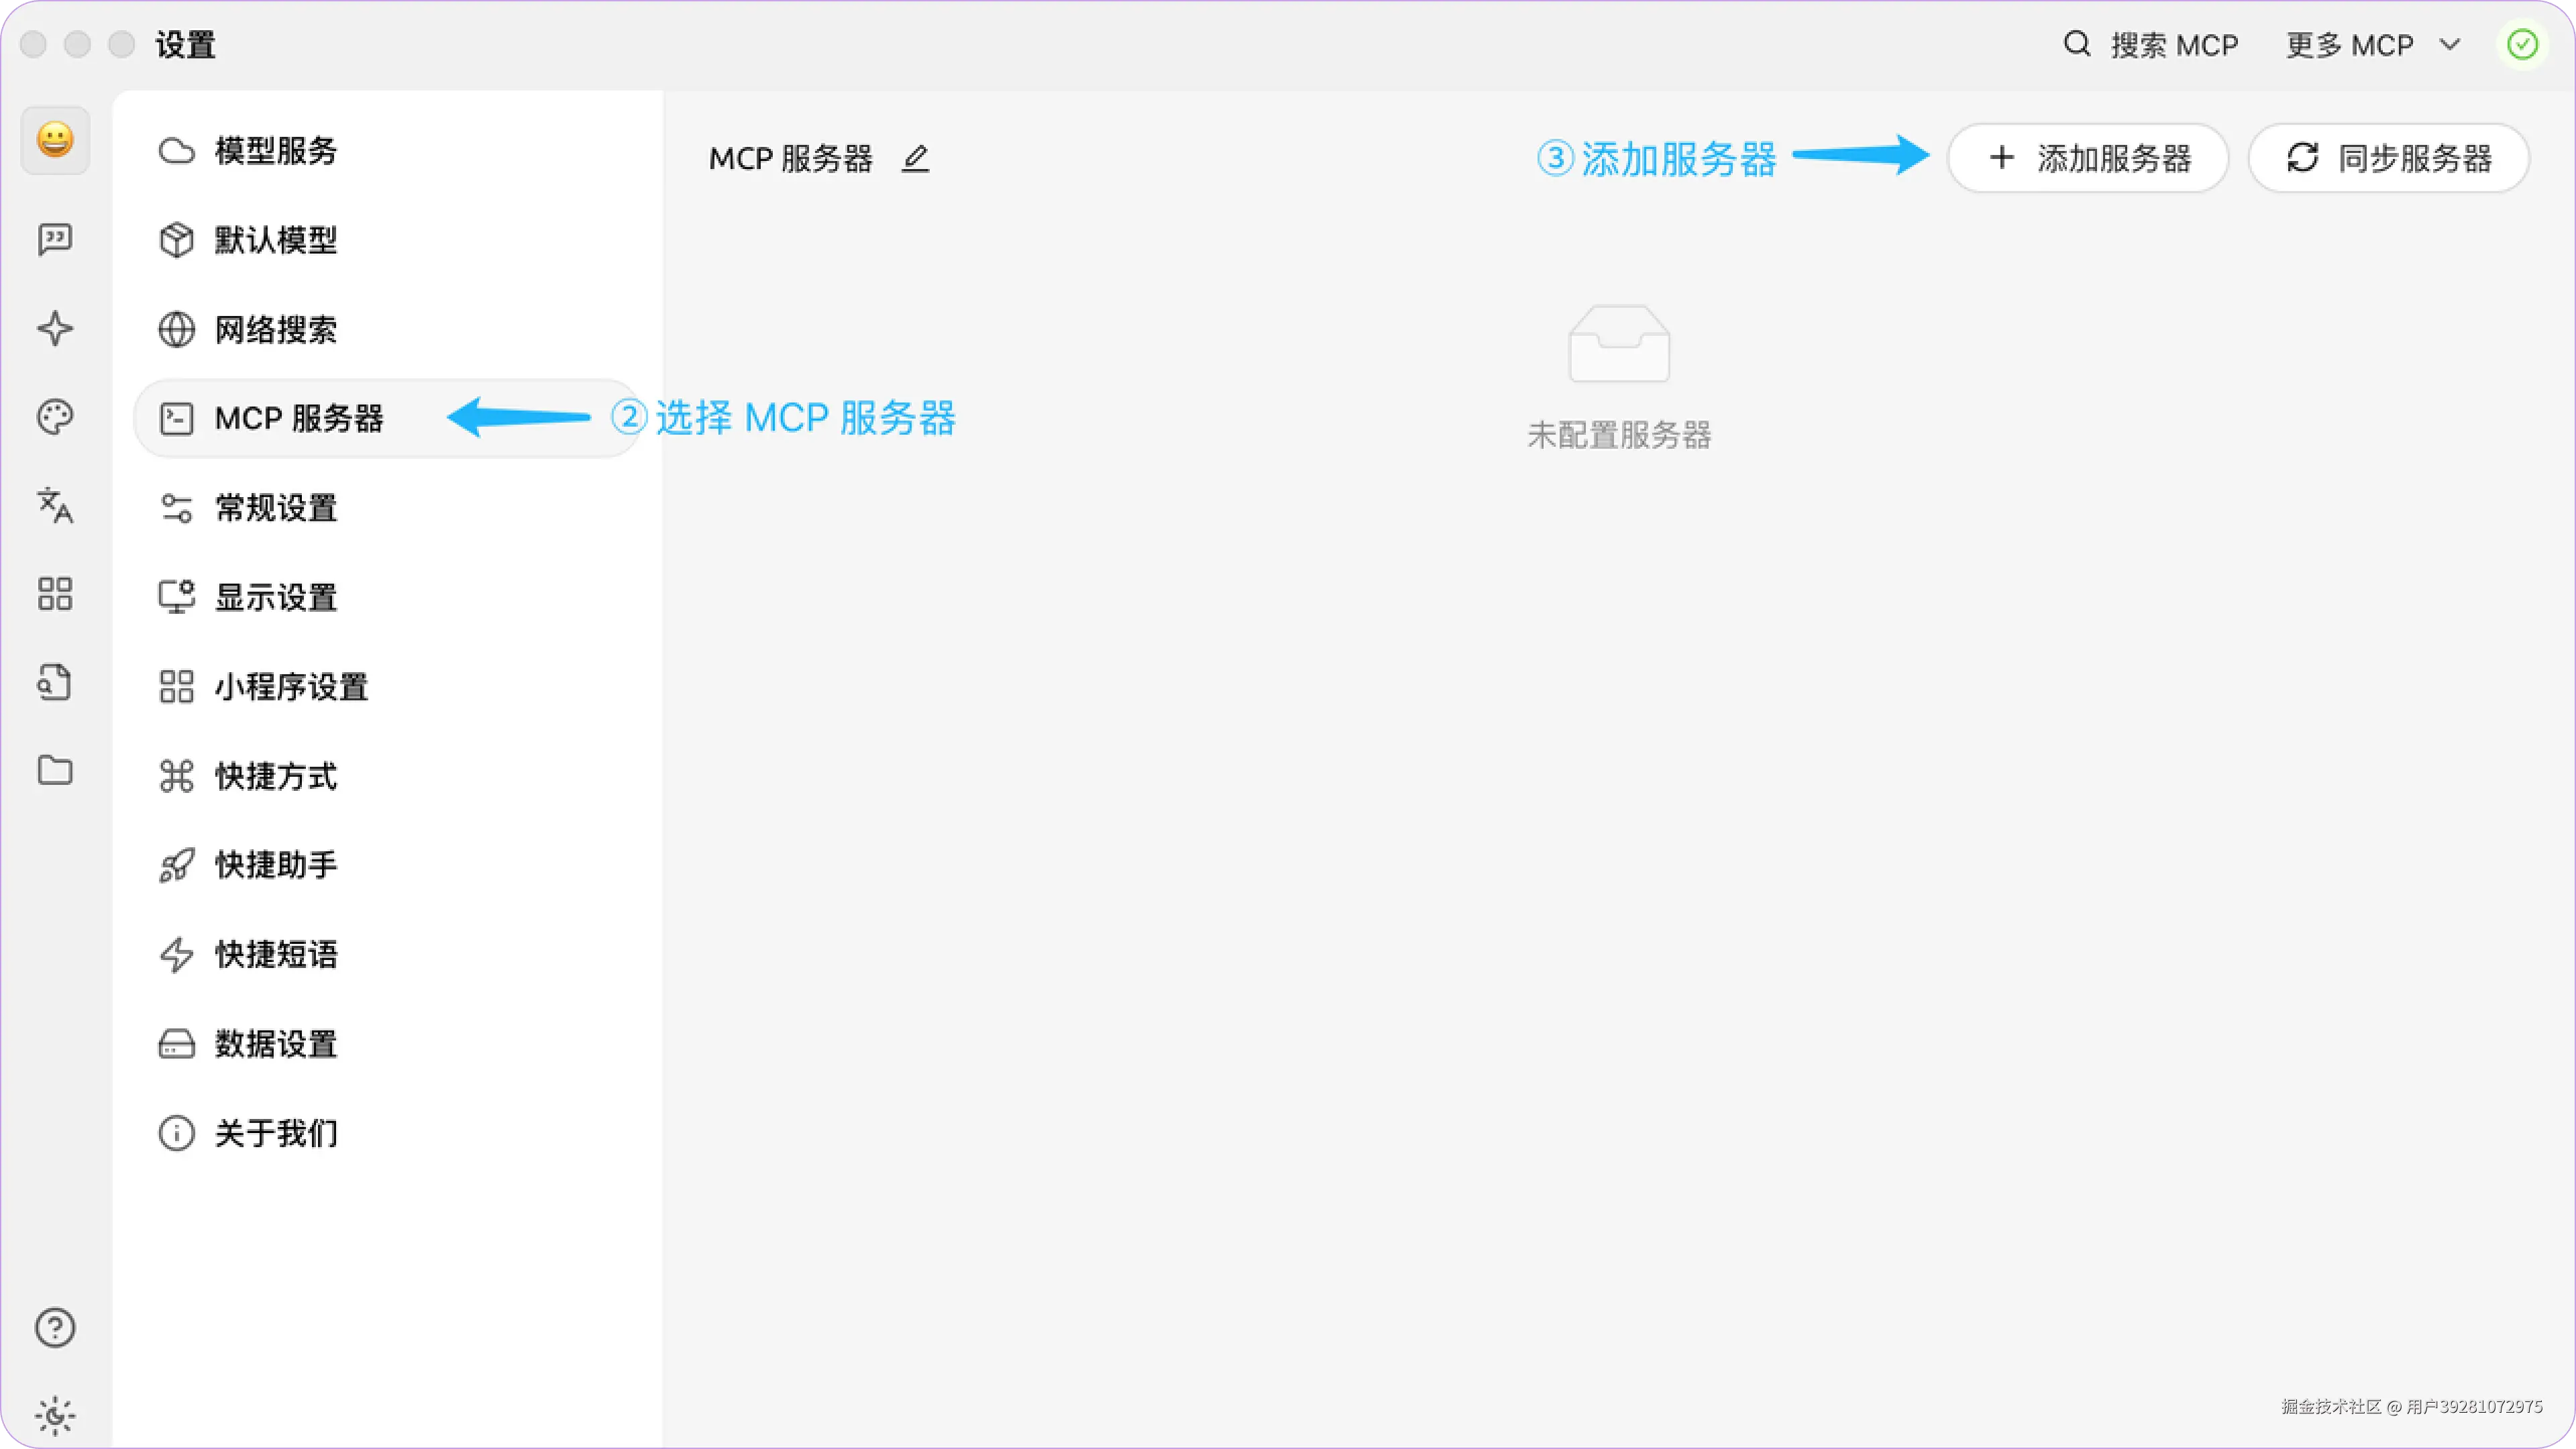Click the 同步服务器 button
The image size is (2576, 1449).
[x=2388, y=158]
